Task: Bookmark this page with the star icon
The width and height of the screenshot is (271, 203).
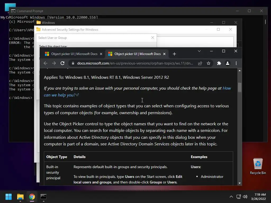Action: click(209, 63)
